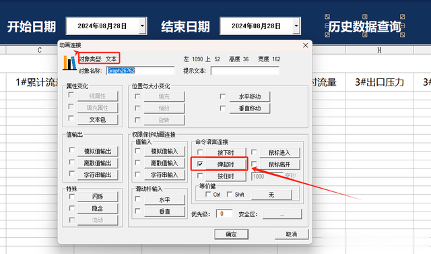Click the 无 equivalent key button
The height and width of the screenshot is (254, 431).
click(x=271, y=195)
